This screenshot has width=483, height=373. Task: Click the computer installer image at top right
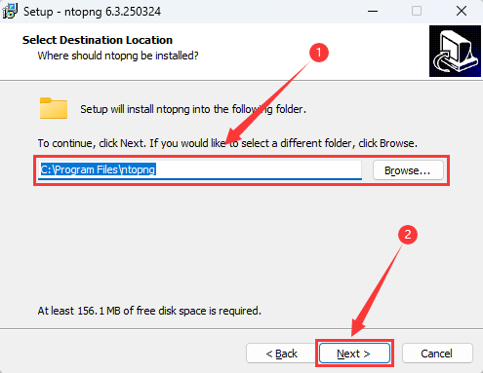455,51
